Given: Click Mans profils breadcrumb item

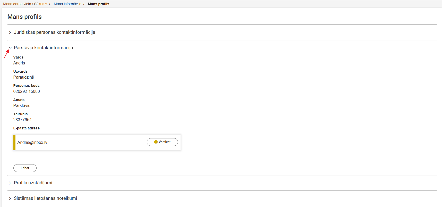Looking at the screenshot, I should 98,4.
